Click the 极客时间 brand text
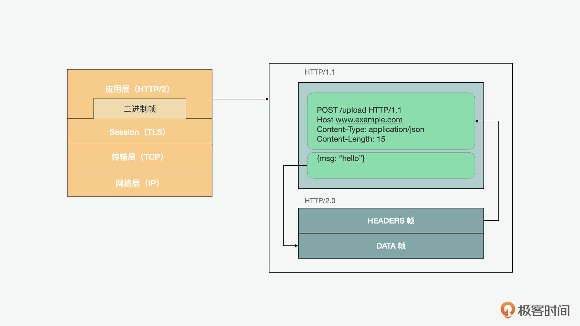Screen dimensions: 580x326 [x=543, y=311]
